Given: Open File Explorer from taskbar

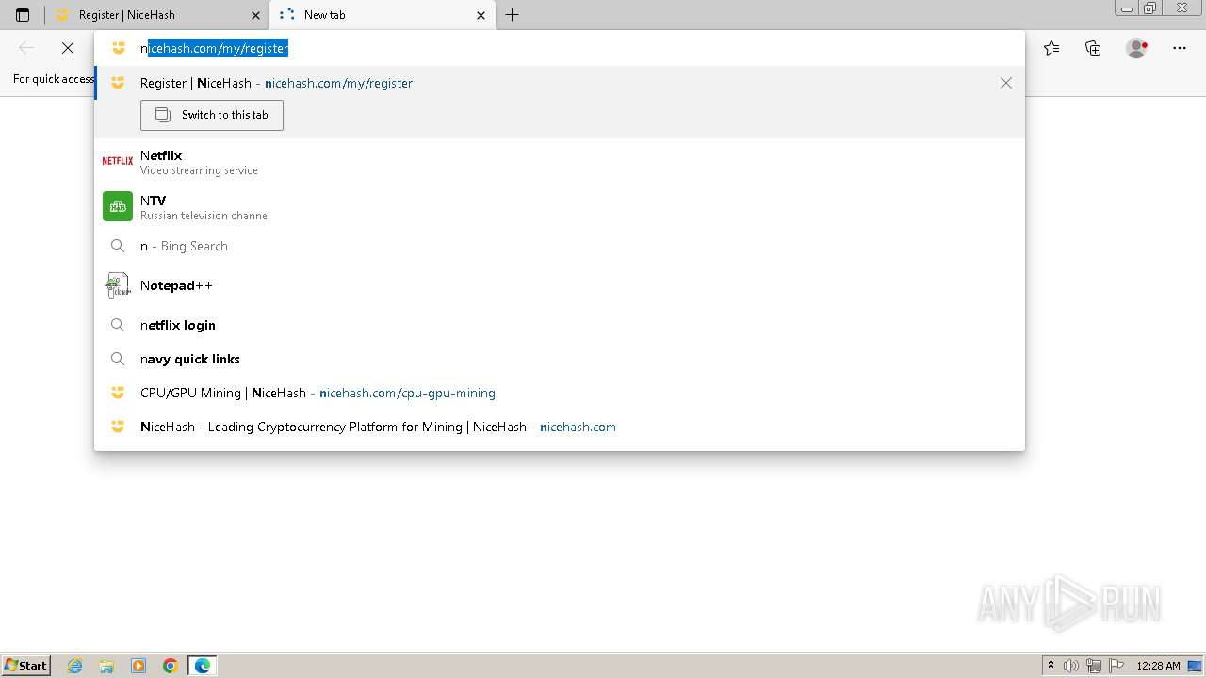Looking at the screenshot, I should click(106, 666).
